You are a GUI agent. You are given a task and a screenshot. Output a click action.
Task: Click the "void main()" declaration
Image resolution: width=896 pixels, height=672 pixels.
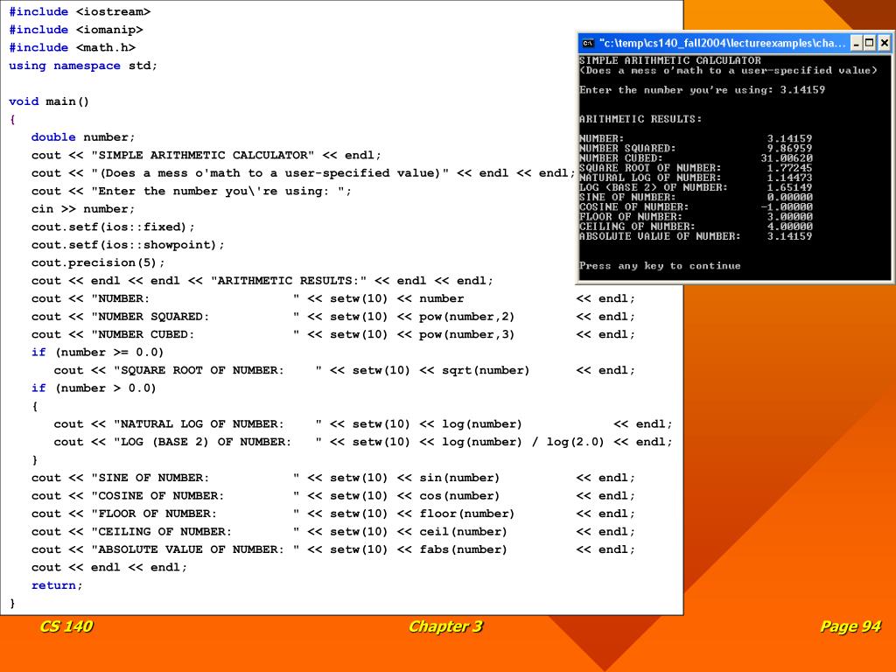tap(49, 101)
